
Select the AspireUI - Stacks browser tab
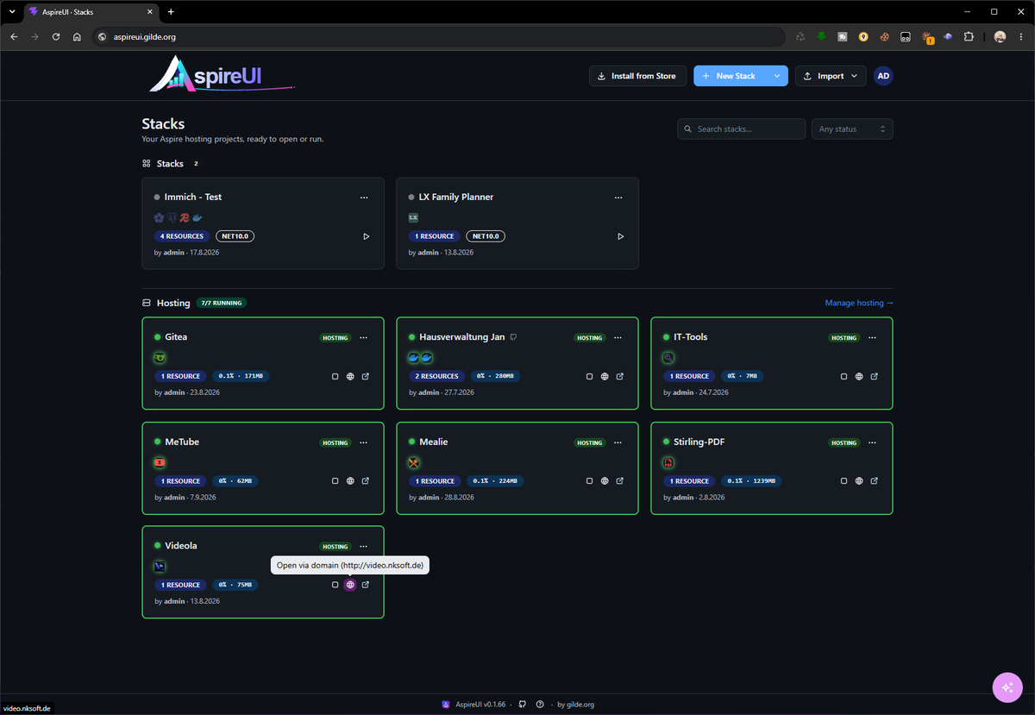coord(91,12)
